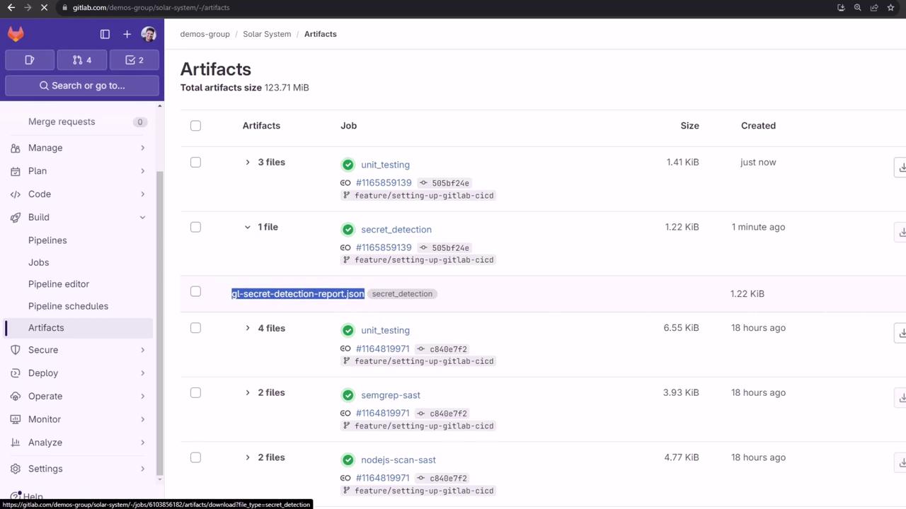Viewport: 906px width, 509px height.
Task: Go to Pipeline editor in sidebar
Action: point(59,284)
